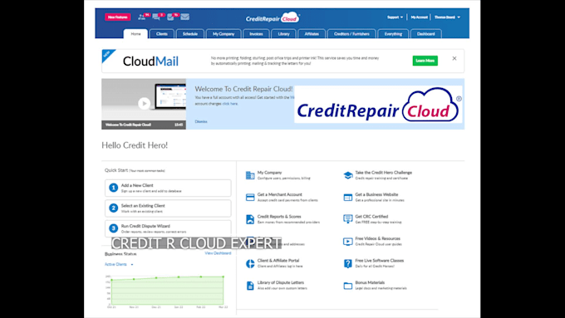Image resolution: width=565 pixels, height=318 pixels.
Task: Click the step 2 circle for Select an Existing Client
Action: [114, 208]
